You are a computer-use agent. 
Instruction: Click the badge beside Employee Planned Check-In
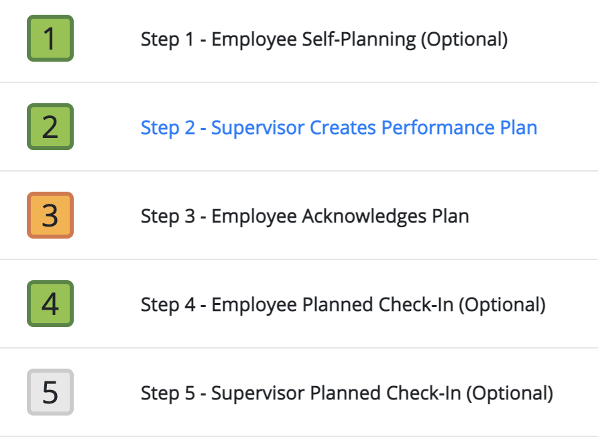(x=50, y=304)
